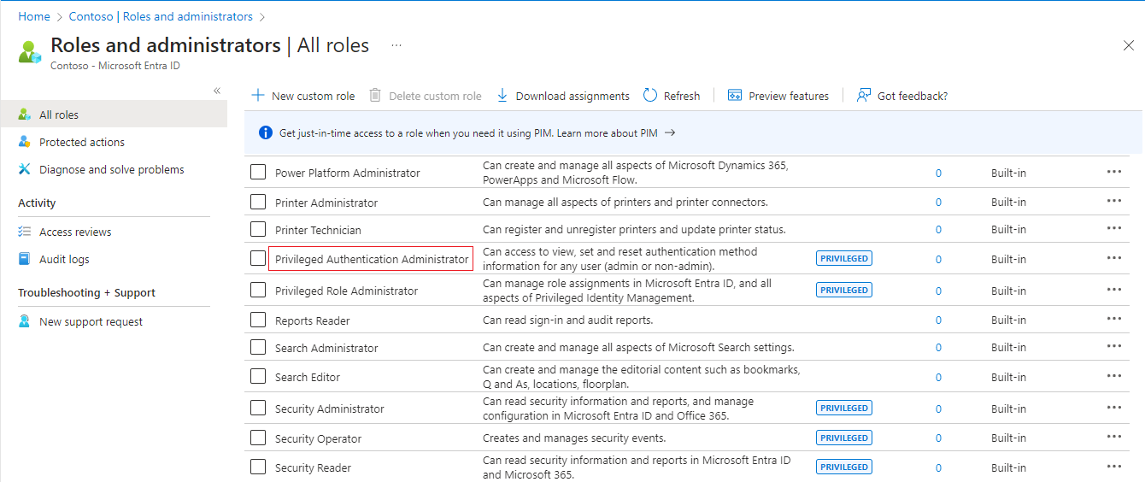Check the Search Administrator checkbox
The height and width of the screenshot is (482, 1145).
pyautogui.click(x=258, y=348)
